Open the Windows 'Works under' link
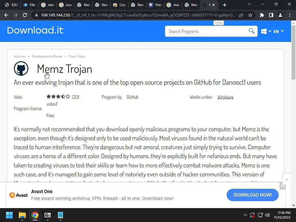 [x=225, y=97]
